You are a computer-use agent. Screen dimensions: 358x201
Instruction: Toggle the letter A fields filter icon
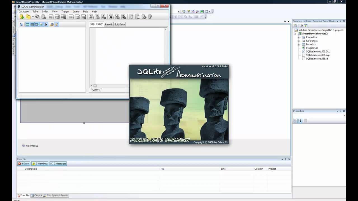click(x=41, y=25)
